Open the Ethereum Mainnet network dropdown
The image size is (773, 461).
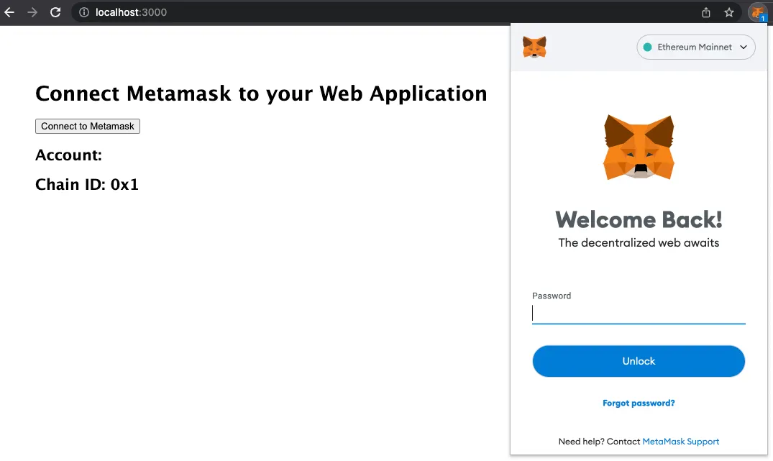pyautogui.click(x=695, y=47)
